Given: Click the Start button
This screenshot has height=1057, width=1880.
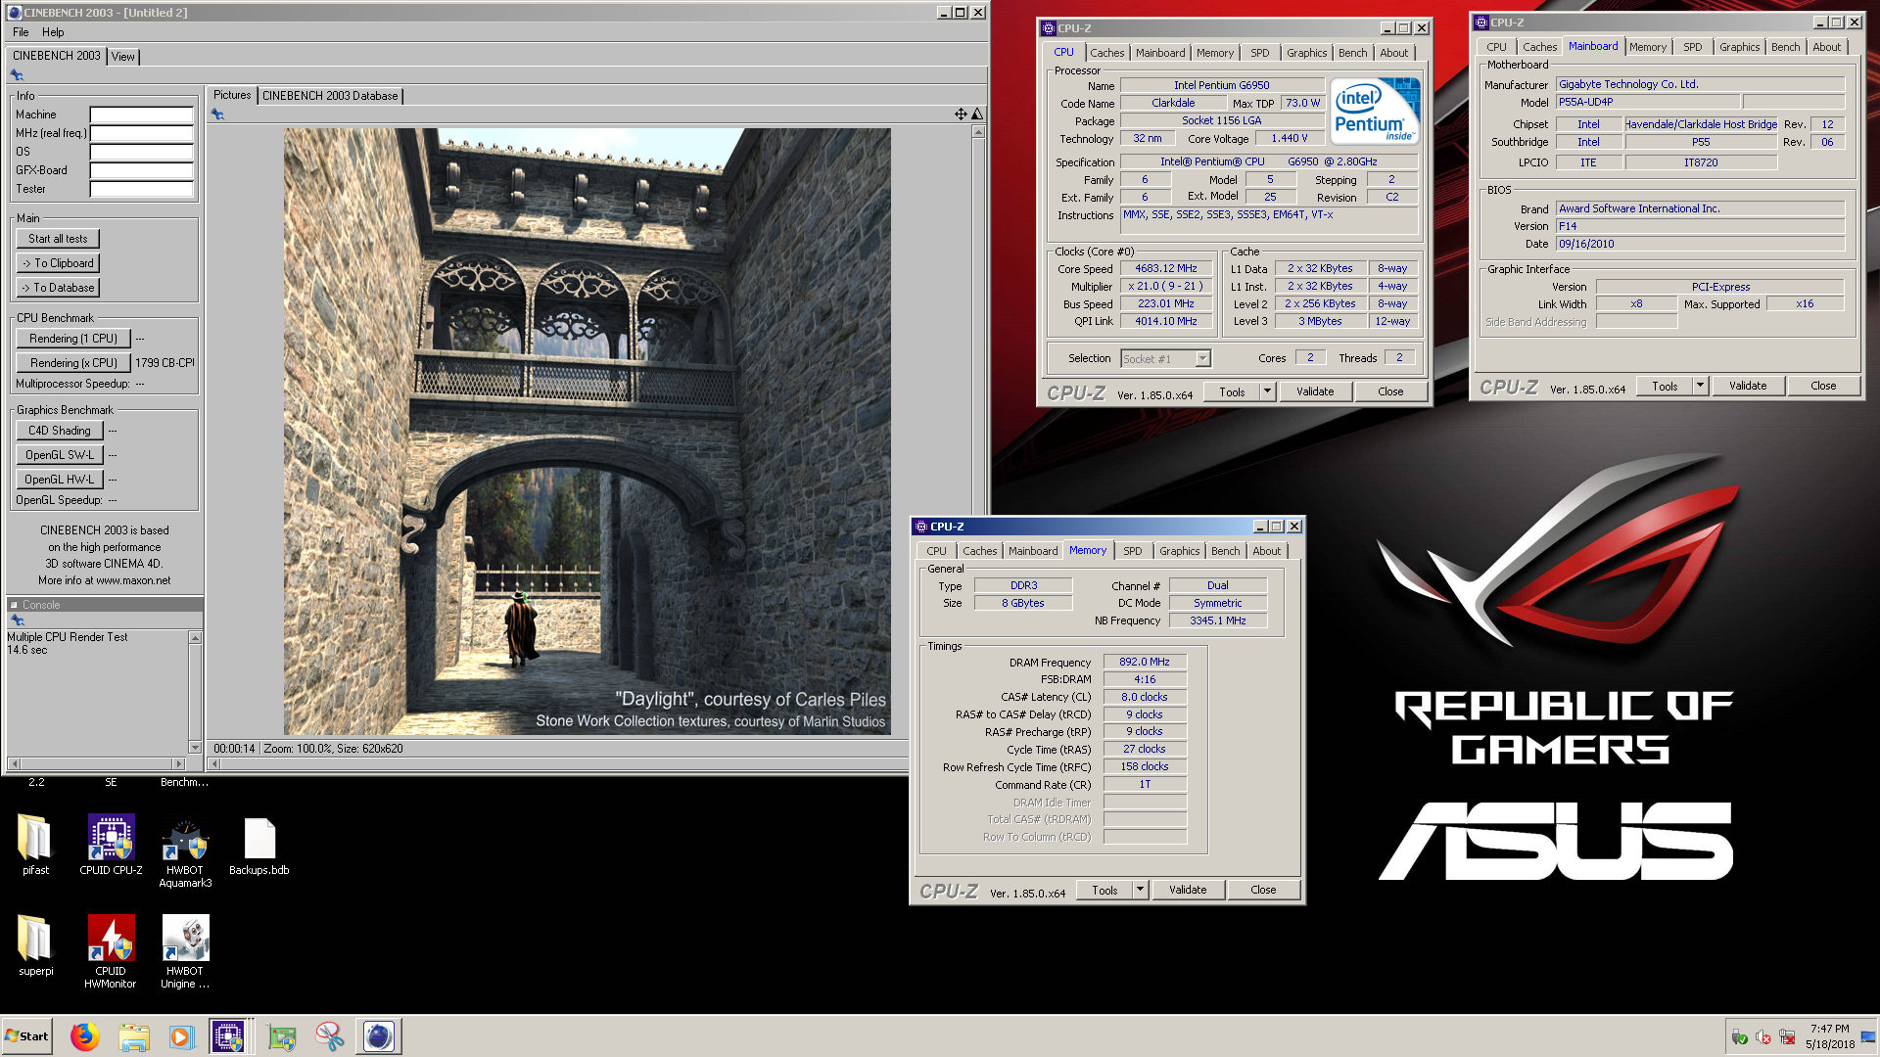Looking at the screenshot, I should click(26, 1036).
